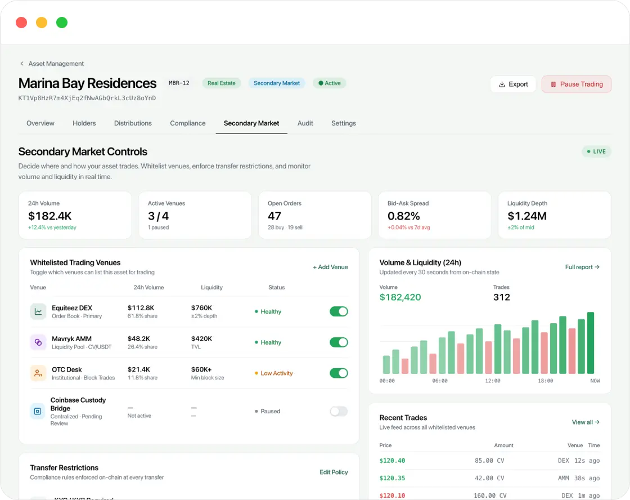The height and width of the screenshot is (500, 630).
Task: Open the Full report link
Action: click(582, 267)
